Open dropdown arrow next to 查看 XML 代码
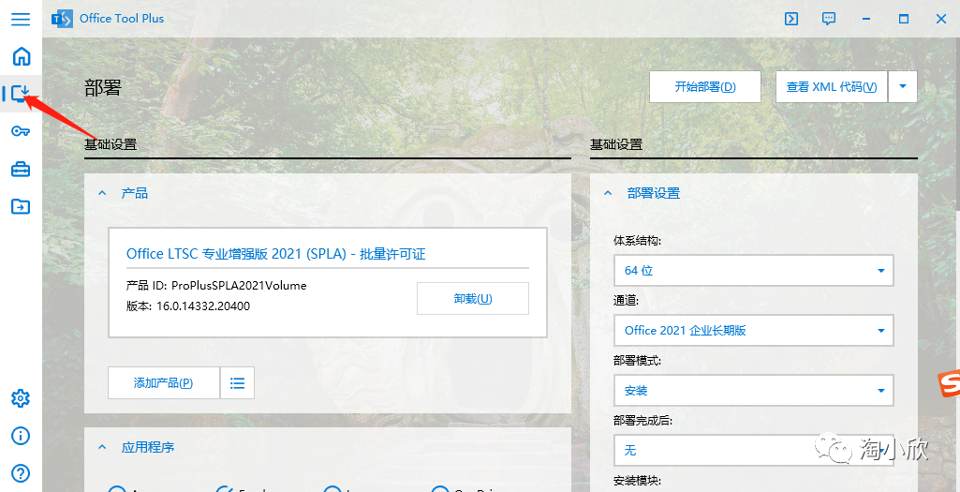 903,87
